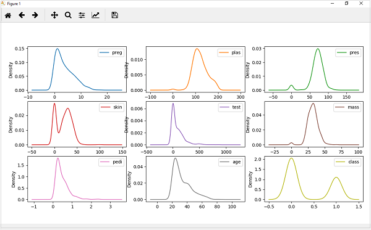Viewport: 371px width, 230px height.
Task: Go back to previous view arrow
Action: 22,15
